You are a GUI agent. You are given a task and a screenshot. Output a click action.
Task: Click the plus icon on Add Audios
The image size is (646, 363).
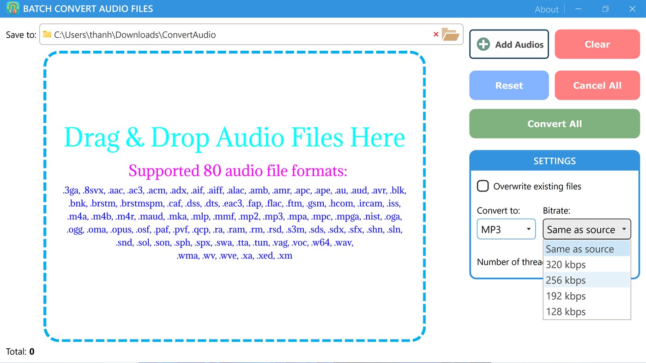coord(483,44)
